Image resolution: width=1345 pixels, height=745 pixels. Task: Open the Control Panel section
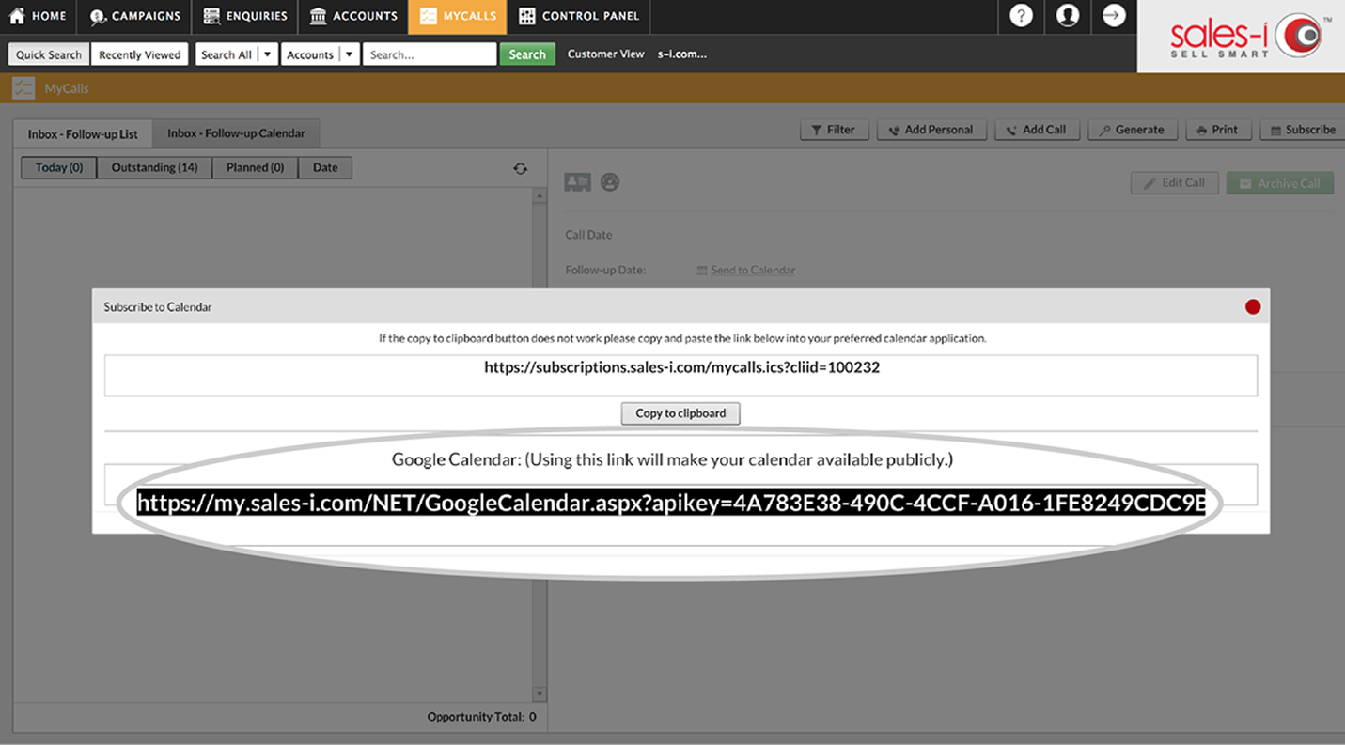(578, 16)
